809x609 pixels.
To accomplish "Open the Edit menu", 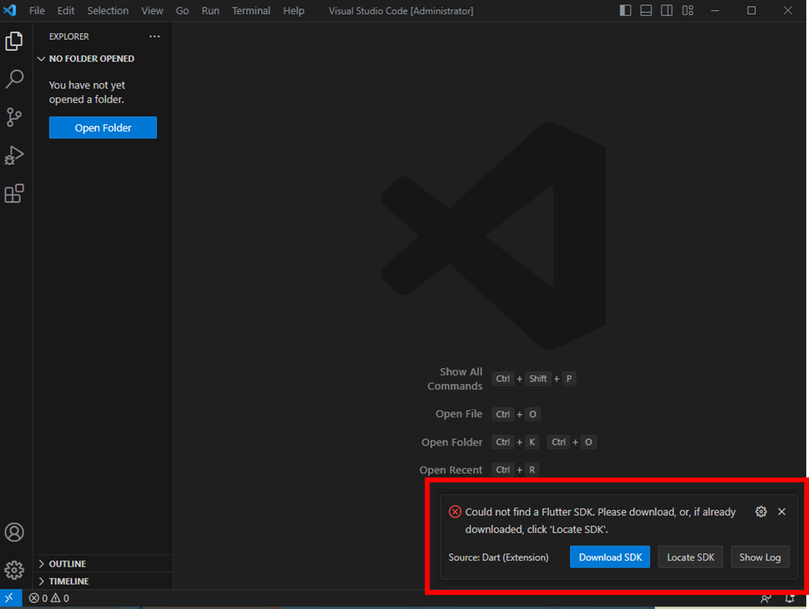I will [66, 11].
